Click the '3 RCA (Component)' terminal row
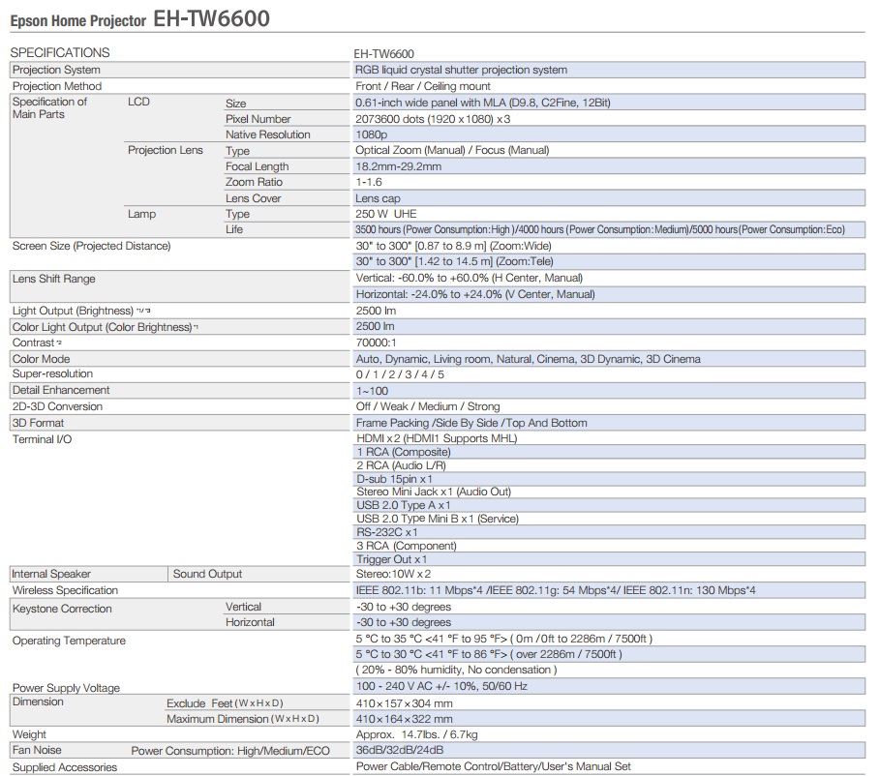The image size is (880, 776). (x=407, y=546)
